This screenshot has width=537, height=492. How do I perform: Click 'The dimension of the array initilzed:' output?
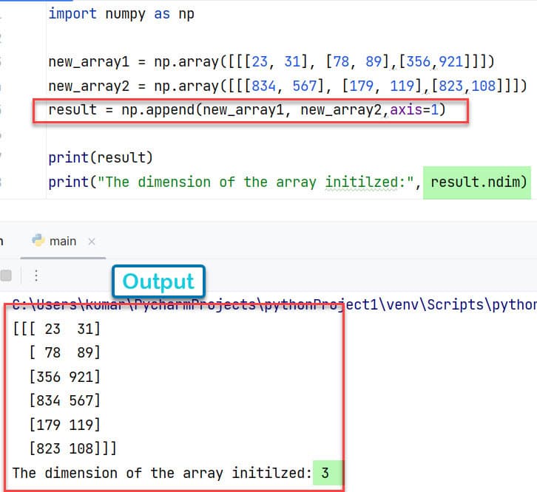tap(162, 474)
